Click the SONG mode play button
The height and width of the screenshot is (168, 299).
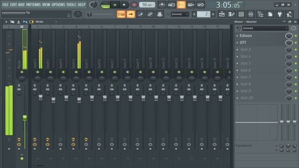point(106,5)
